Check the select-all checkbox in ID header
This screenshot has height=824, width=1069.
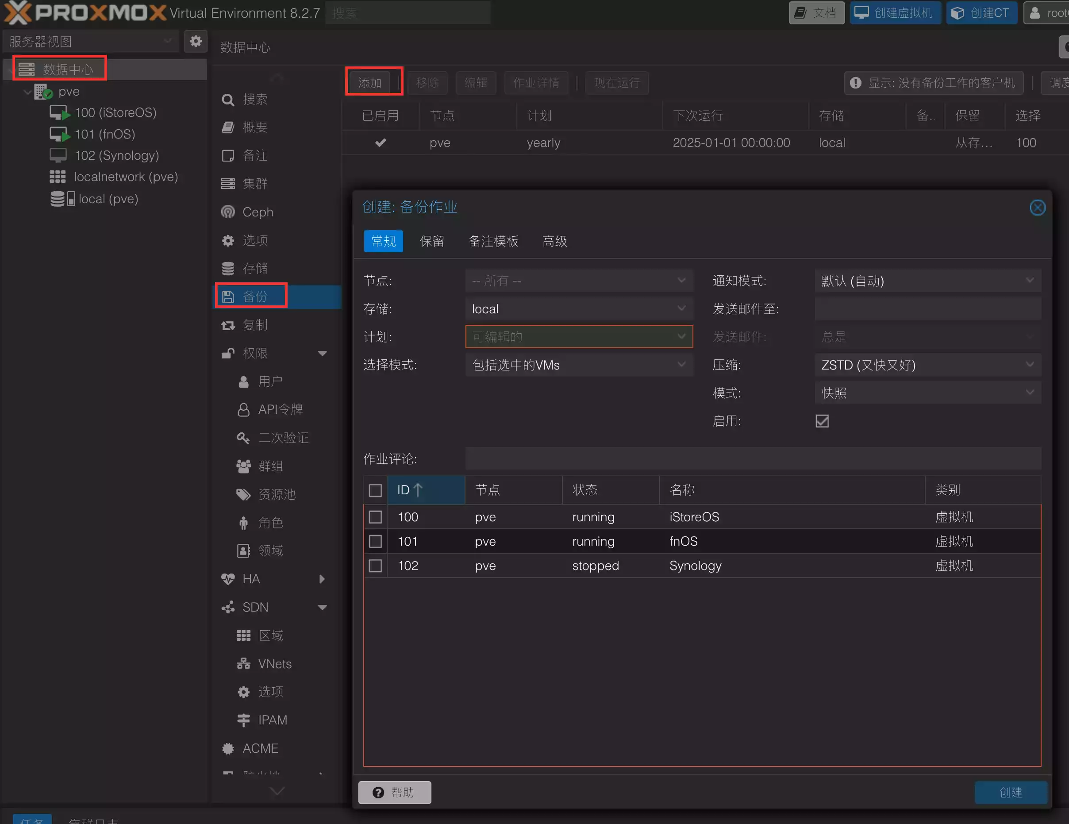(375, 490)
